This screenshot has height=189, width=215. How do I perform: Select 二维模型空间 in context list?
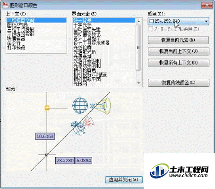[x=36, y=20]
